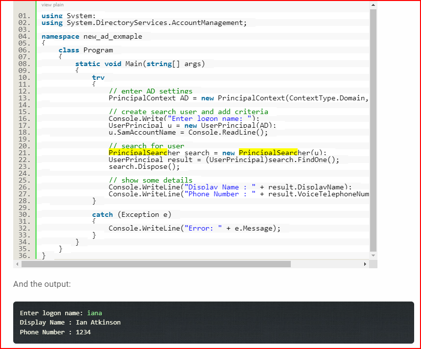This screenshot has height=349, width=421.
Task: Click the horizontal scrollbar left arrow
Action: [x=17, y=263]
